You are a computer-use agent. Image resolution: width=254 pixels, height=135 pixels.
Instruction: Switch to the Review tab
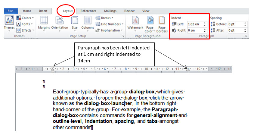click(129, 11)
